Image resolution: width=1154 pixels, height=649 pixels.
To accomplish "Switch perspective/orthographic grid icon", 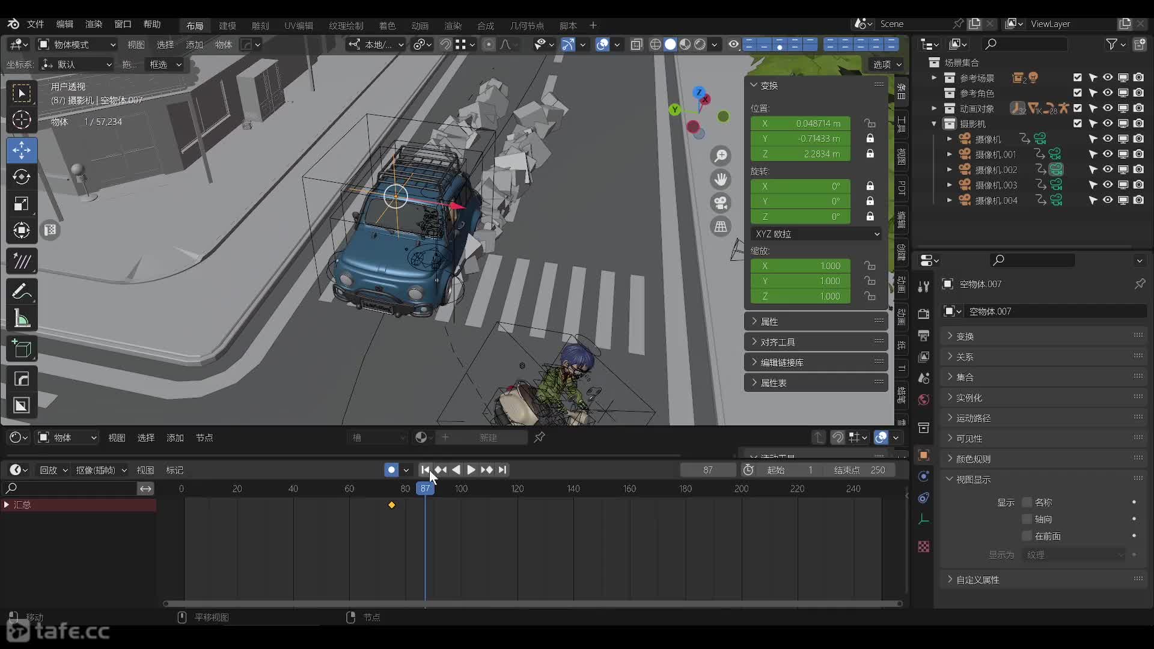I will [721, 227].
